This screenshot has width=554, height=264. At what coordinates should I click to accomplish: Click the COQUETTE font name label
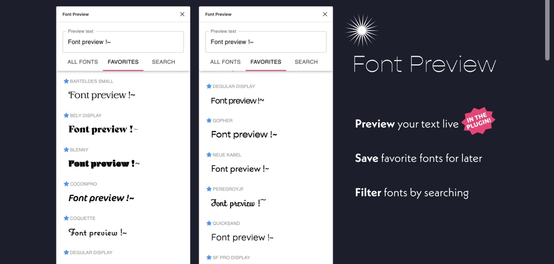(83, 218)
